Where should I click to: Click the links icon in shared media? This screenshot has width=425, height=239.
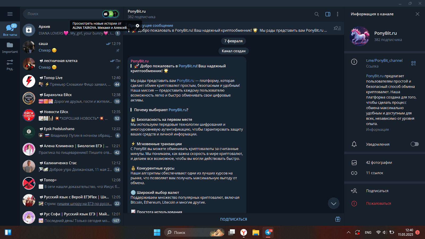coord(354,173)
